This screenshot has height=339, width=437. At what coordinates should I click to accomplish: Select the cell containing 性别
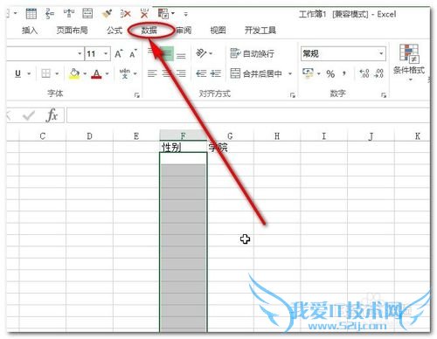184,147
